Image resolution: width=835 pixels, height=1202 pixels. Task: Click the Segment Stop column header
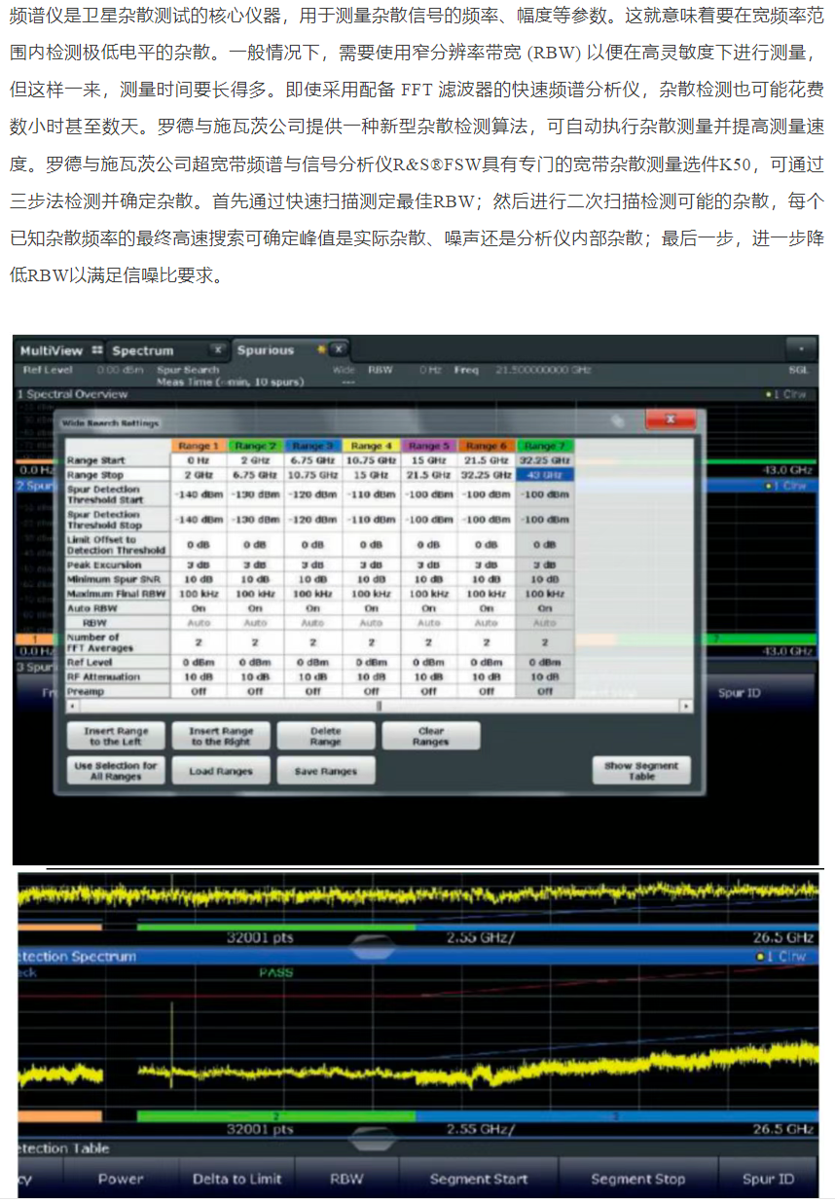(x=638, y=1179)
